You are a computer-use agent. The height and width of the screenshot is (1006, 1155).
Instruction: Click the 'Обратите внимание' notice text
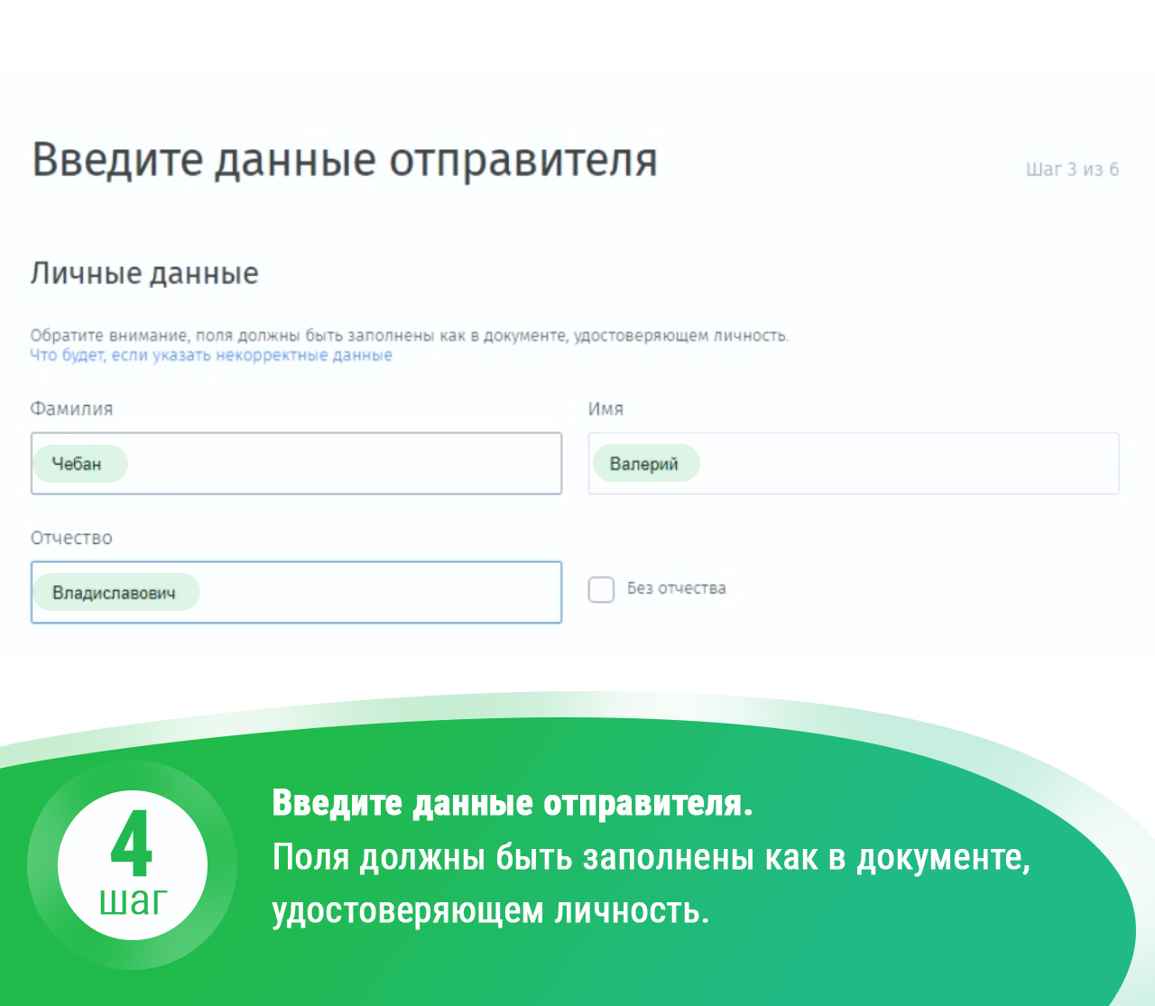[x=409, y=336]
